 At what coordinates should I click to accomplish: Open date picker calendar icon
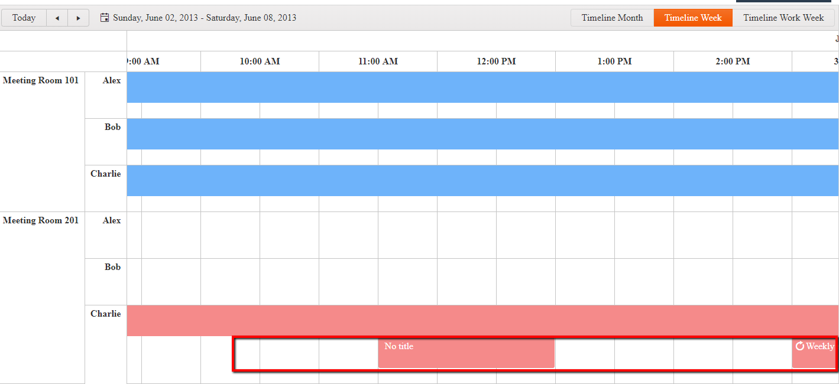[105, 18]
